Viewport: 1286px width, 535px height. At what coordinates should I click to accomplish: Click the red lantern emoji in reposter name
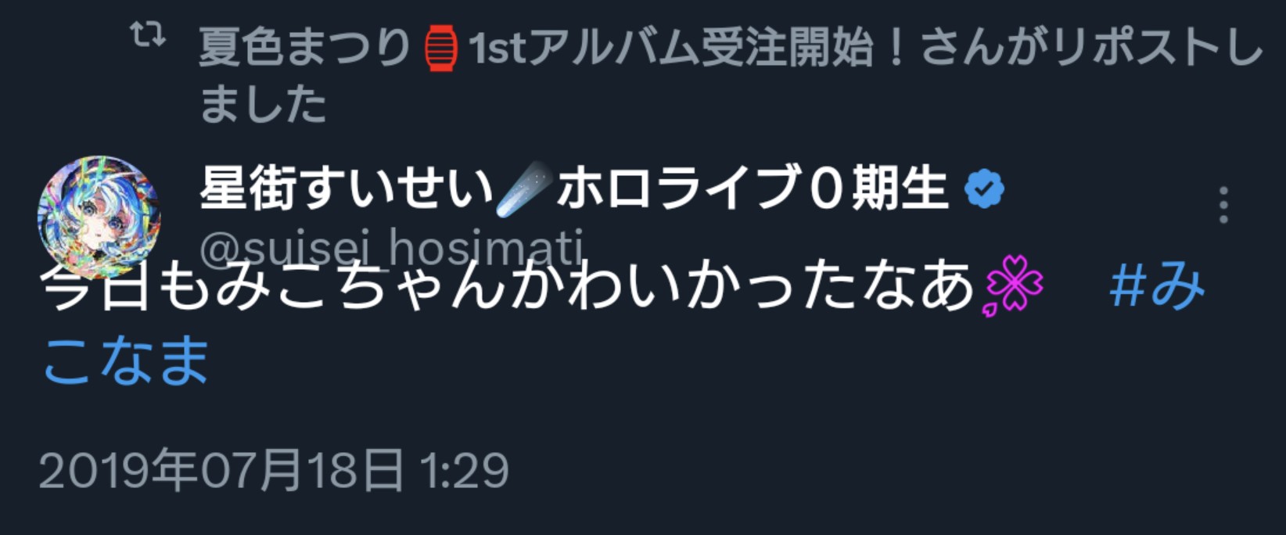(440, 48)
